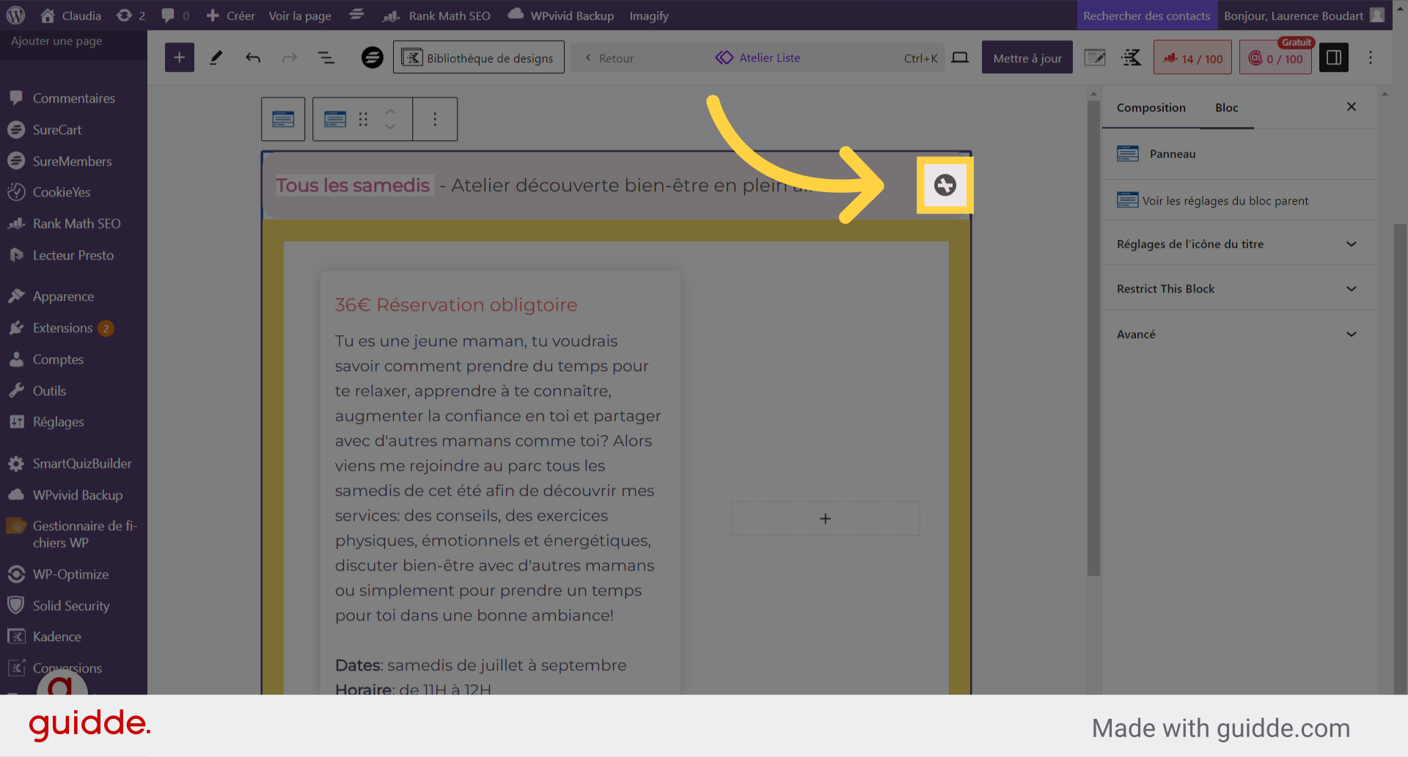Screen dimensions: 1408x757
Task: Redo the last undone change
Action: click(290, 57)
